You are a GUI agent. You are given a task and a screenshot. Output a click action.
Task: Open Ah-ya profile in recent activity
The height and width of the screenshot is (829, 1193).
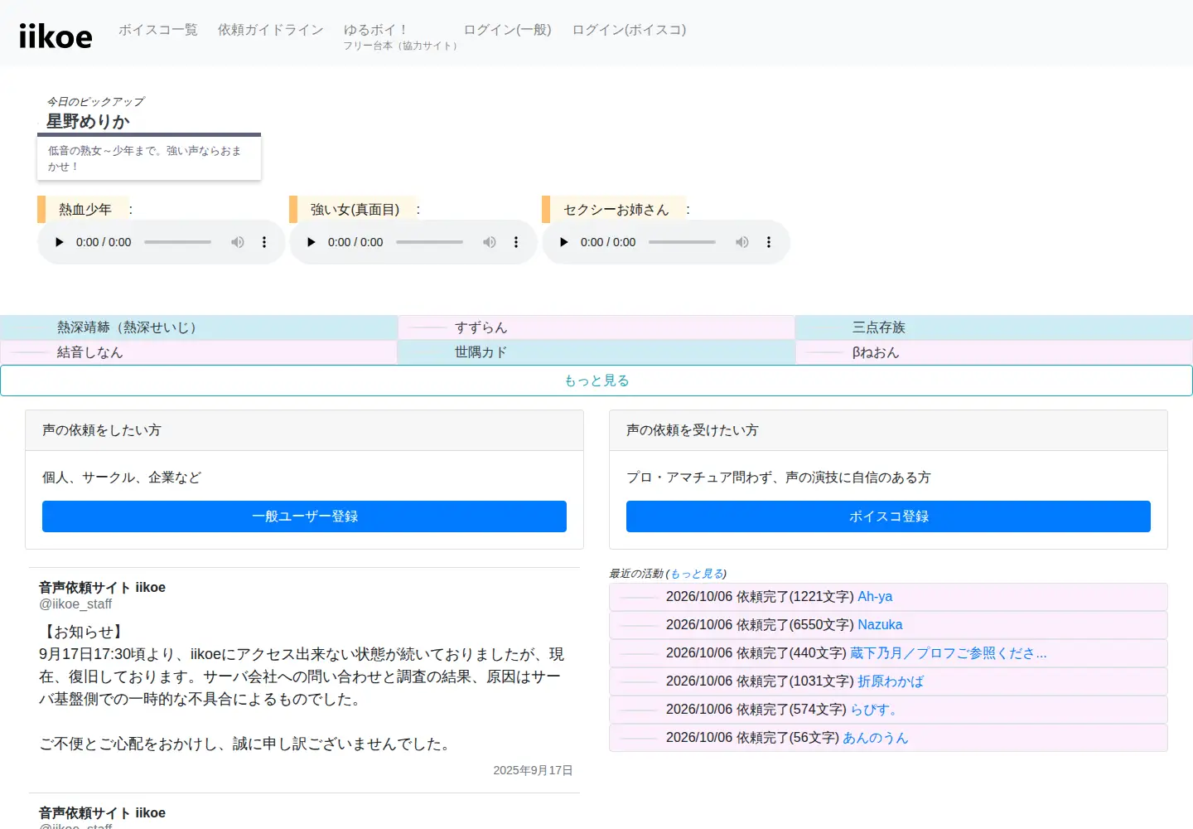pyautogui.click(x=875, y=597)
